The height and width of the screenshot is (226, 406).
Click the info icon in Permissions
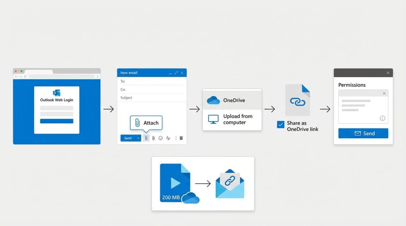point(383,118)
